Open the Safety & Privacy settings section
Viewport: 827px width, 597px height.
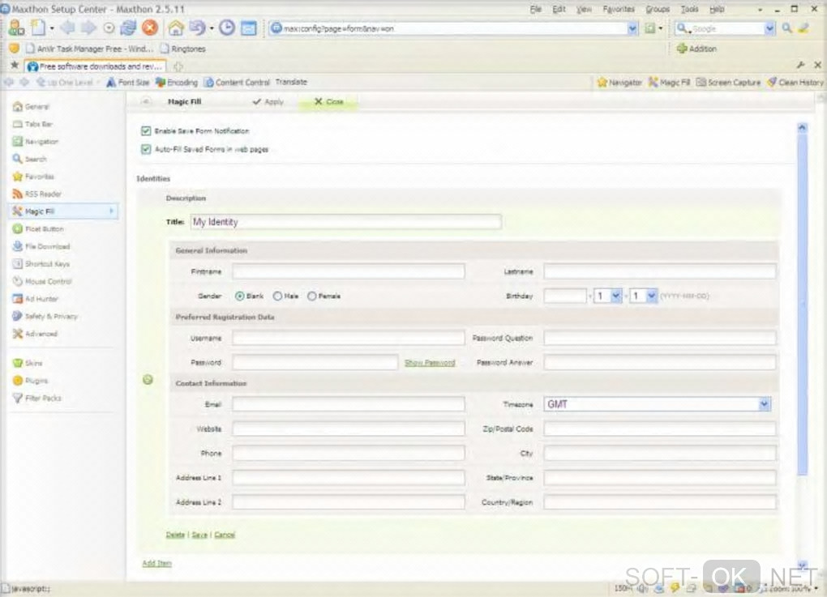coord(45,316)
